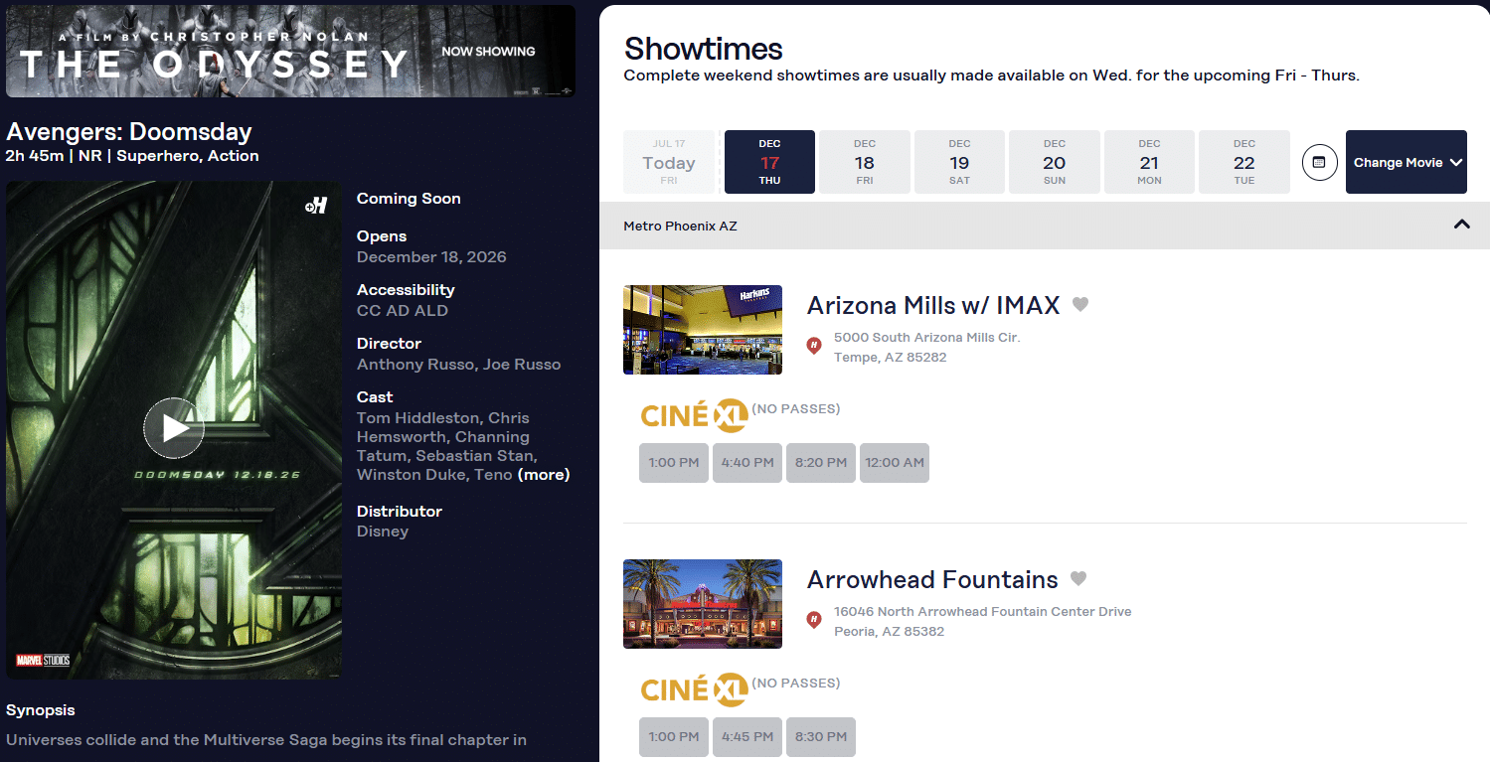Screen dimensions: 1490x762
Task: Choose the 1:00 PM Arrowhead Fountains showtime
Action: pos(674,737)
